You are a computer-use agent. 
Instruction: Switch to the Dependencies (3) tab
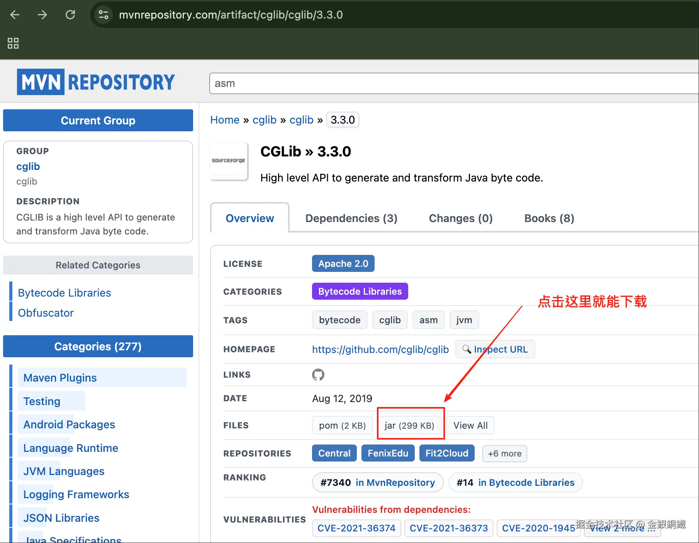click(351, 218)
